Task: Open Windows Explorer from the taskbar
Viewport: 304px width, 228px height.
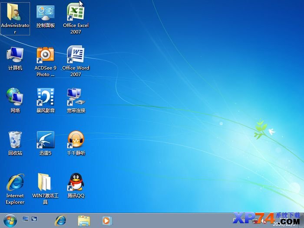Action: coord(84,221)
